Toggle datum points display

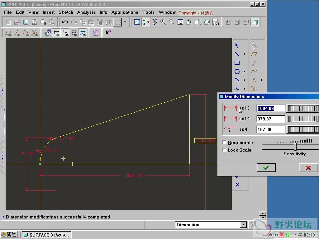pos(26,32)
